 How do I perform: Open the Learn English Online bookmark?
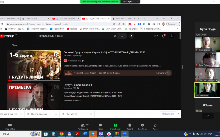112,29
